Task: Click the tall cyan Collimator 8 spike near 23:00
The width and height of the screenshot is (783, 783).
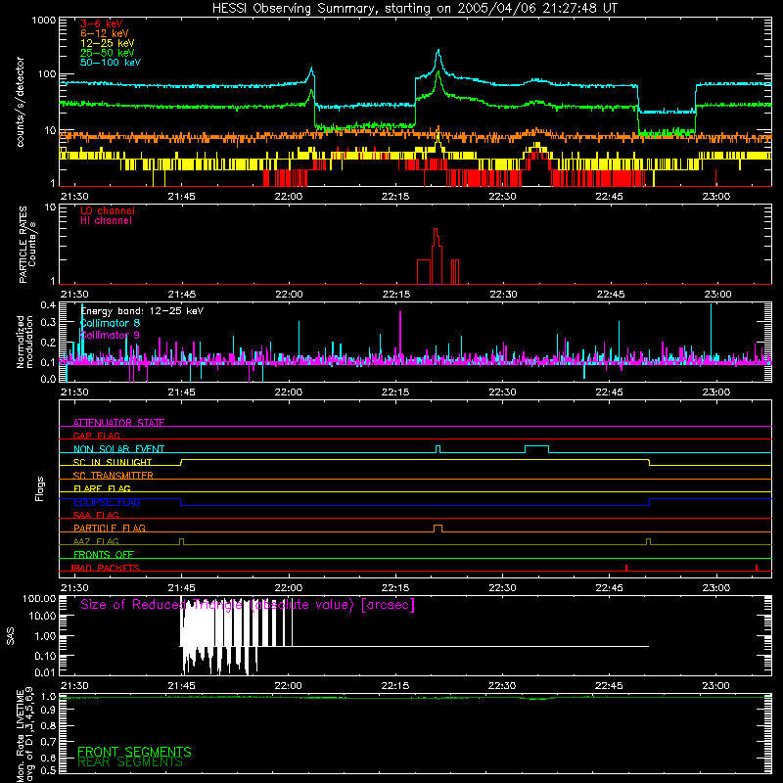Action: tap(712, 331)
